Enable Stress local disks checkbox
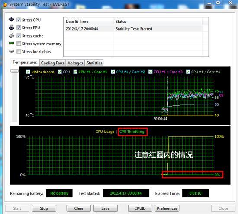The image size is (238, 214). [19, 52]
